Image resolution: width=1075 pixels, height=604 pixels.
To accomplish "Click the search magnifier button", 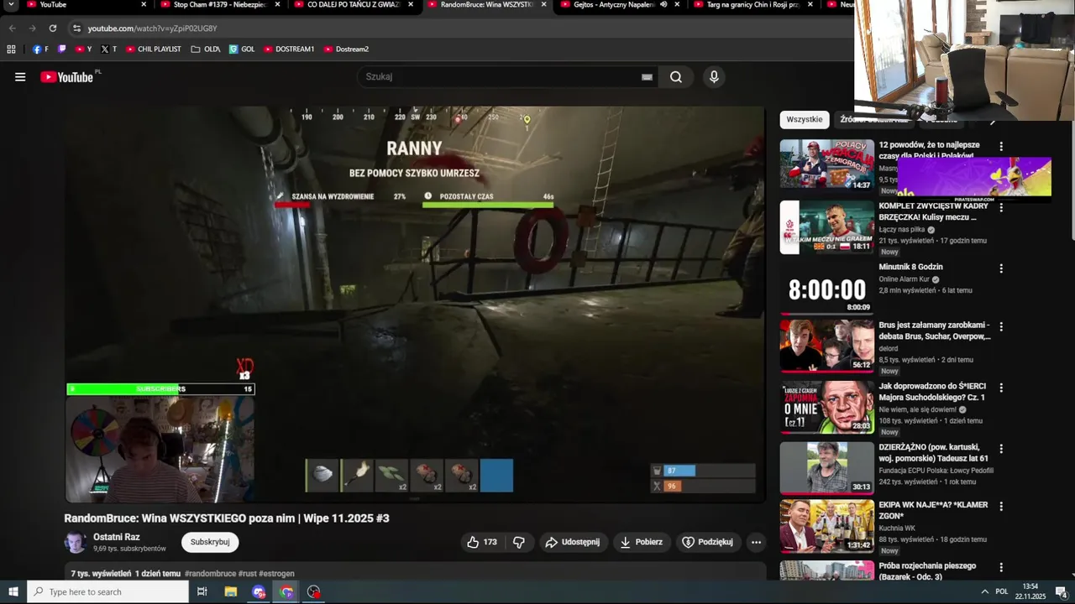I will pos(676,77).
